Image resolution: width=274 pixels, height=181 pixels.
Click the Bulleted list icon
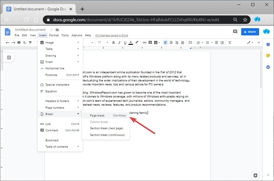pos(207,43)
